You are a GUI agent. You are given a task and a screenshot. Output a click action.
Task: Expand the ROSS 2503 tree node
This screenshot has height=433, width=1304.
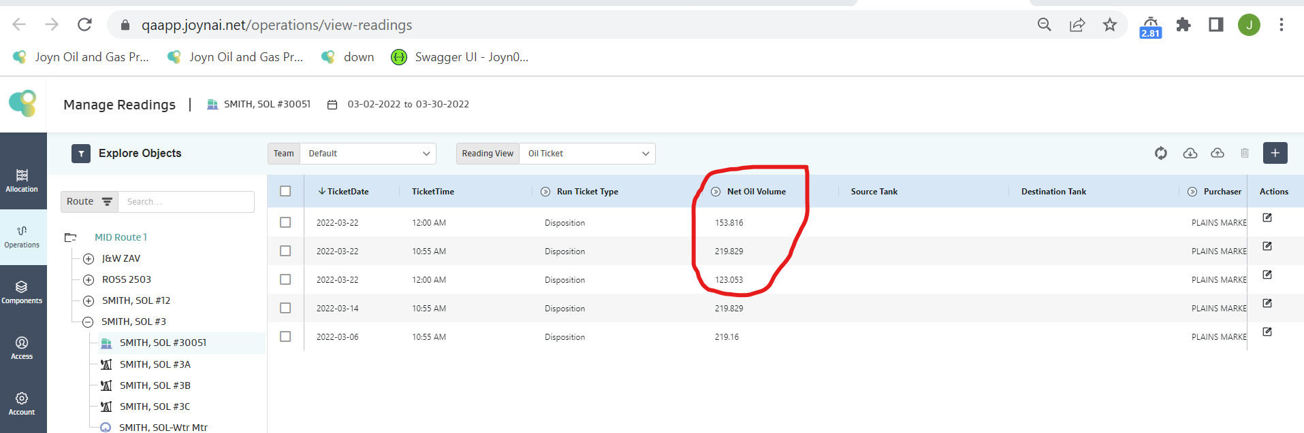point(89,280)
